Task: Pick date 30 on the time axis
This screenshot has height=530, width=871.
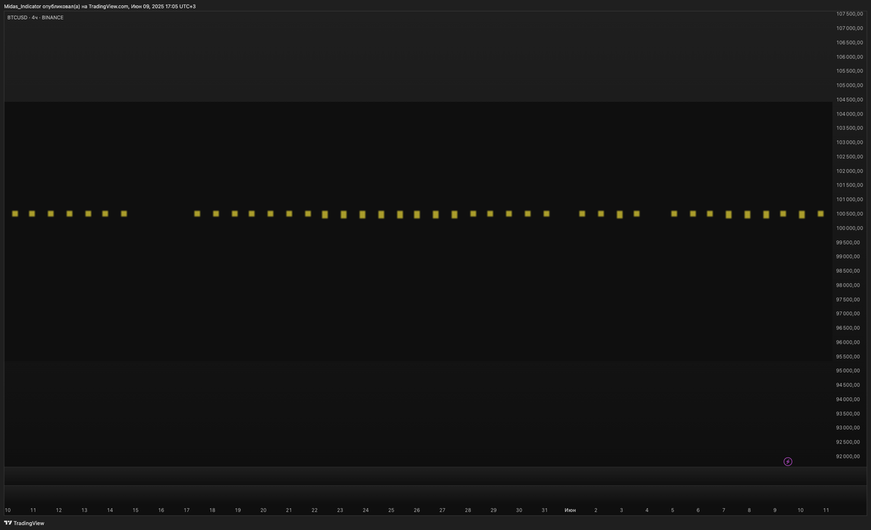Action: (519, 510)
